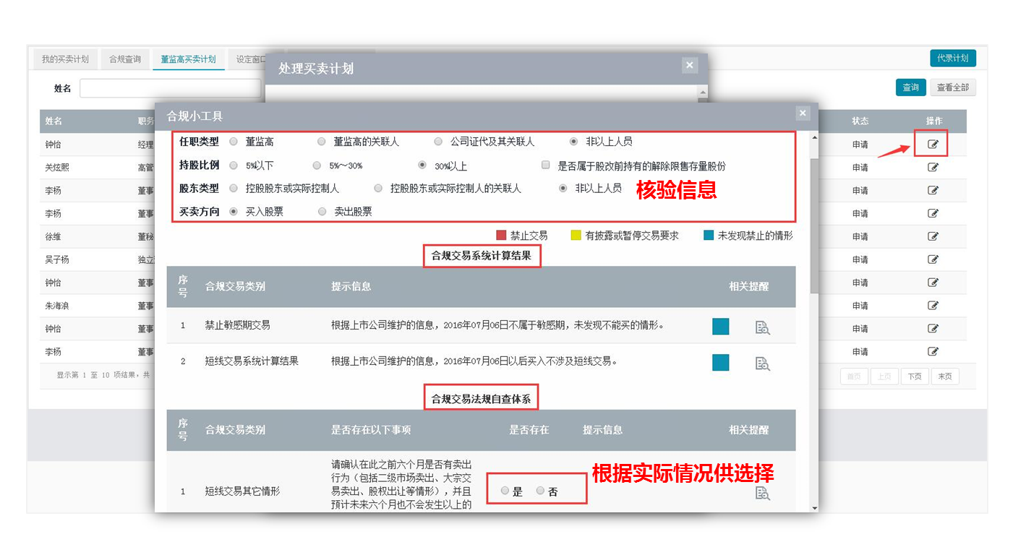Click the yellow 有披露或暂停交易要求 legend swatch
Screen dimensions: 1013x555
click(576, 236)
